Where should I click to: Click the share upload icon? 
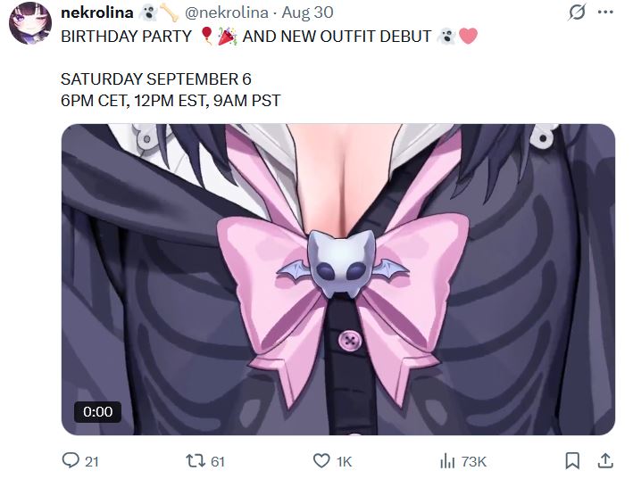pyautogui.click(x=605, y=460)
